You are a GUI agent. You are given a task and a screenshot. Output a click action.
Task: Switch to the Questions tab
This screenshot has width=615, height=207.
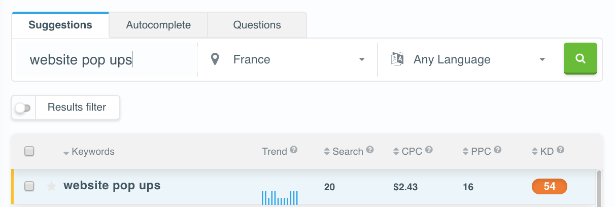point(257,25)
